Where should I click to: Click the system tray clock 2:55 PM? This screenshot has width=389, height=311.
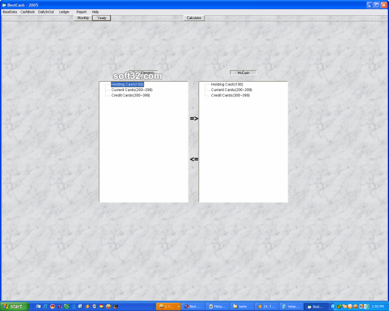(378, 306)
